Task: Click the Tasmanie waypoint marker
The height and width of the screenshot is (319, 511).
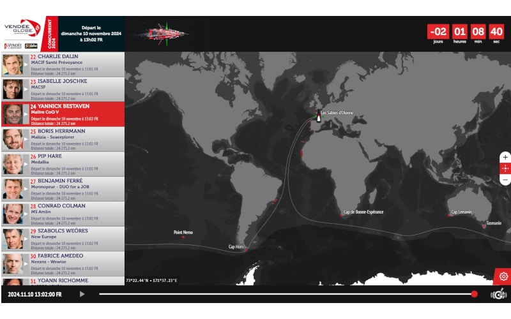Action: click(x=484, y=226)
